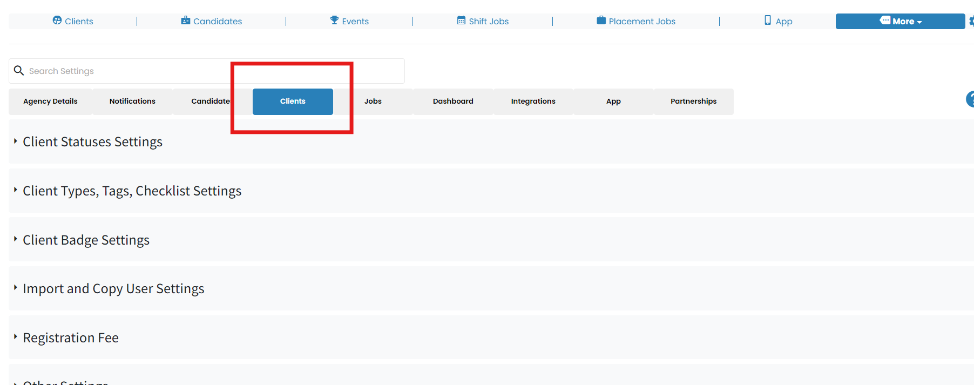974x385 pixels.
Task: Switch to the Dashboard settings tab
Action: [x=453, y=102]
